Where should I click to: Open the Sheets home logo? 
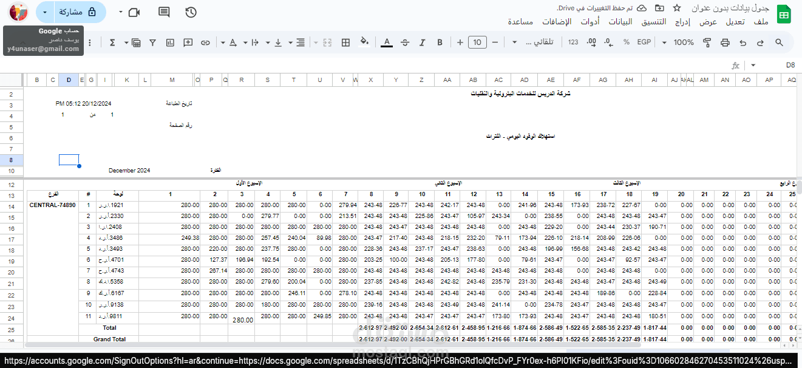pos(784,14)
